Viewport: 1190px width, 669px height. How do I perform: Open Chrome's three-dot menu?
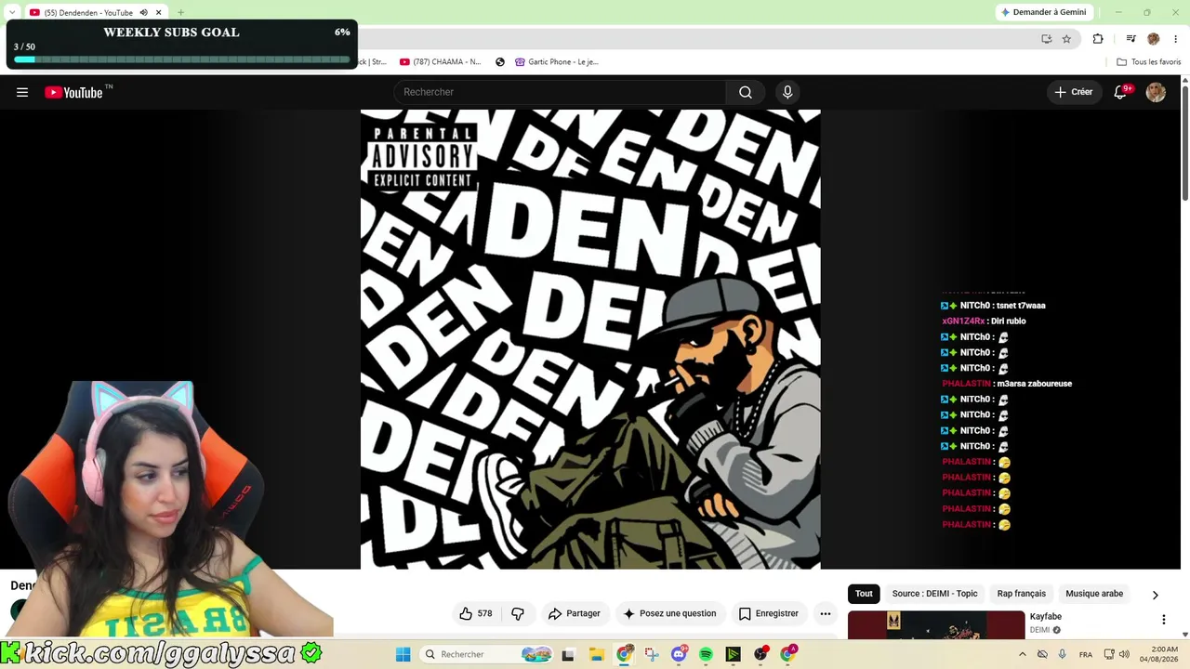1176,39
